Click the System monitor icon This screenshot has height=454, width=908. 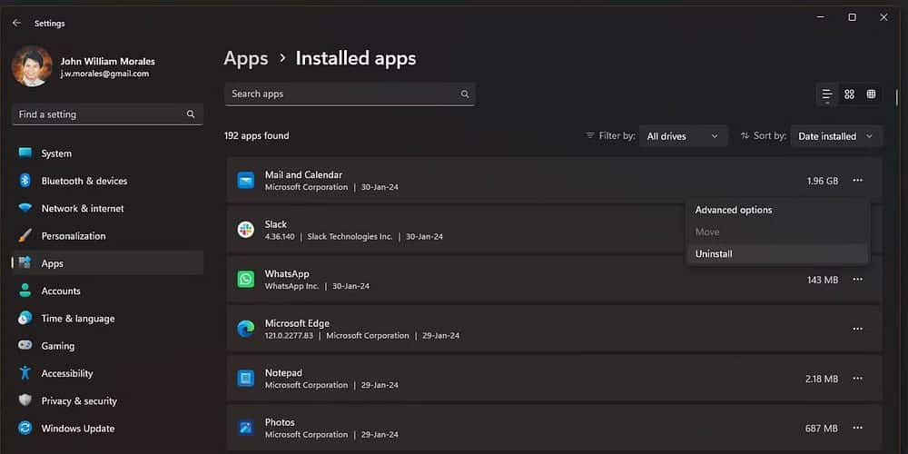tap(25, 153)
